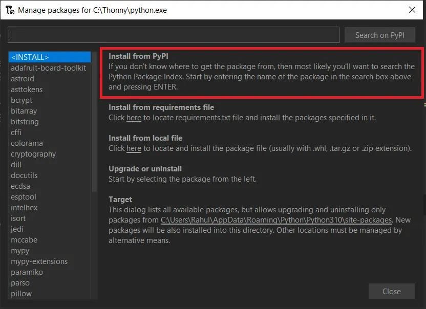Select the paramiko package
Image resolution: width=426 pixels, height=309 pixels.
(27, 272)
